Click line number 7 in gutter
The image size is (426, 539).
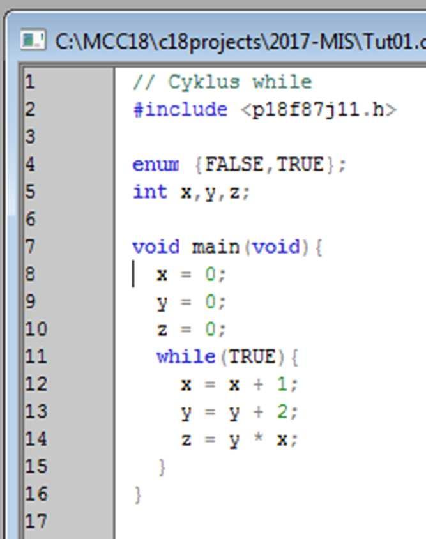pyautogui.click(x=30, y=247)
